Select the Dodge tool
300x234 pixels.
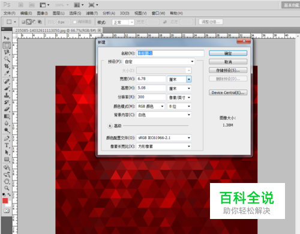pos(7,130)
